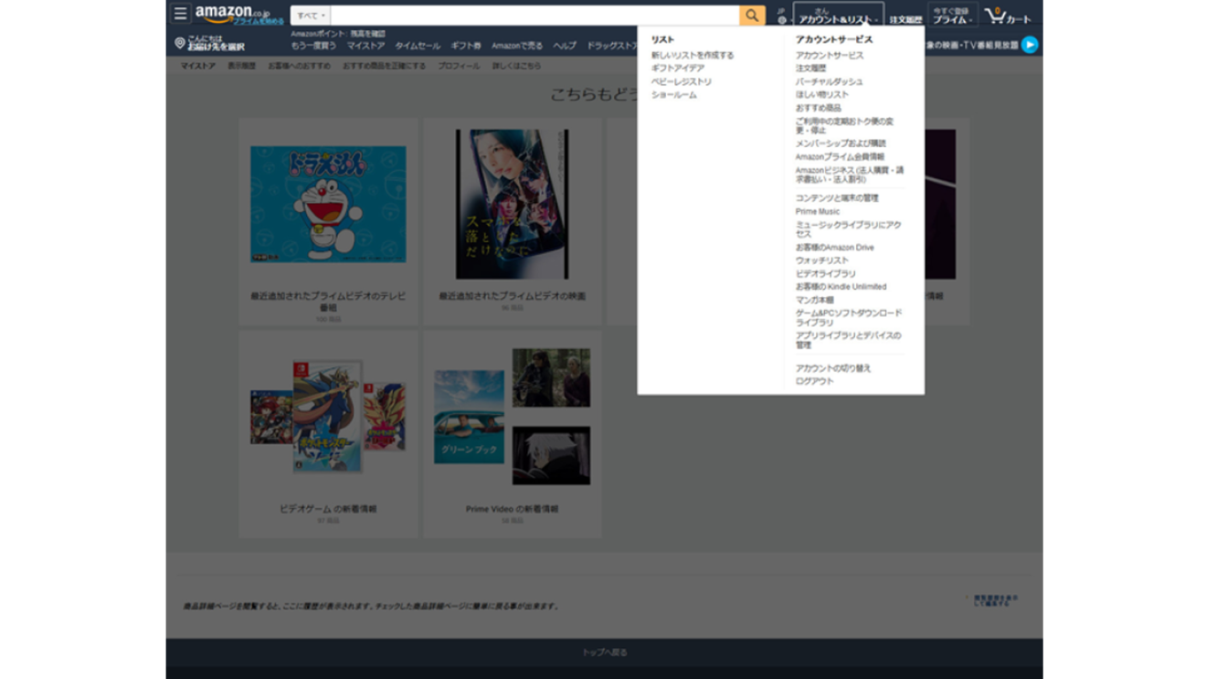Open ご利用中の定期おトク便の変更・停止
This screenshot has height=679, width=1206.
coord(844,126)
